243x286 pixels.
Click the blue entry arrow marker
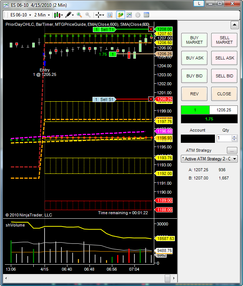pyautogui.click(x=45, y=63)
